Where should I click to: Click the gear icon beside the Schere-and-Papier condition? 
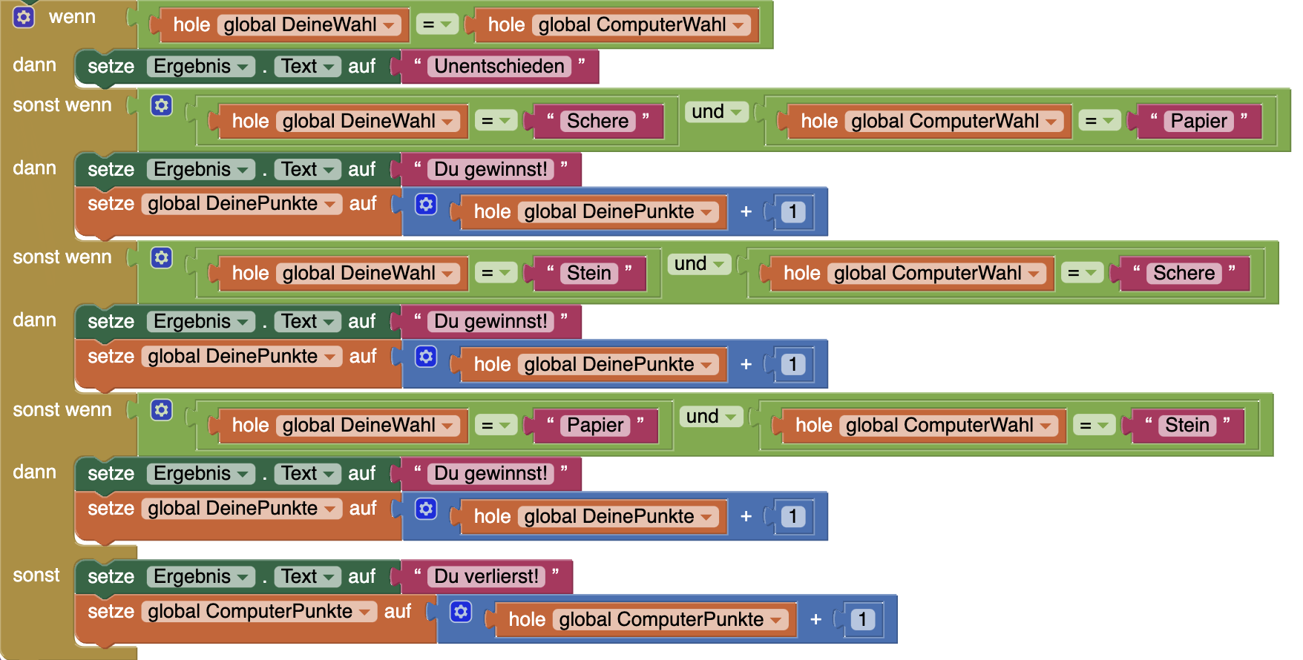(x=162, y=105)
